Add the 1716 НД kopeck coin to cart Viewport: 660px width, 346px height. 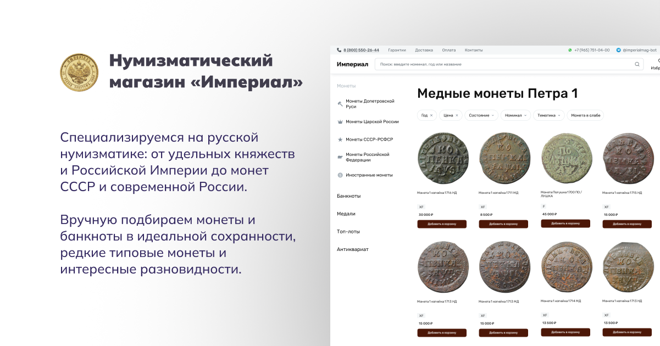(442, 224)
